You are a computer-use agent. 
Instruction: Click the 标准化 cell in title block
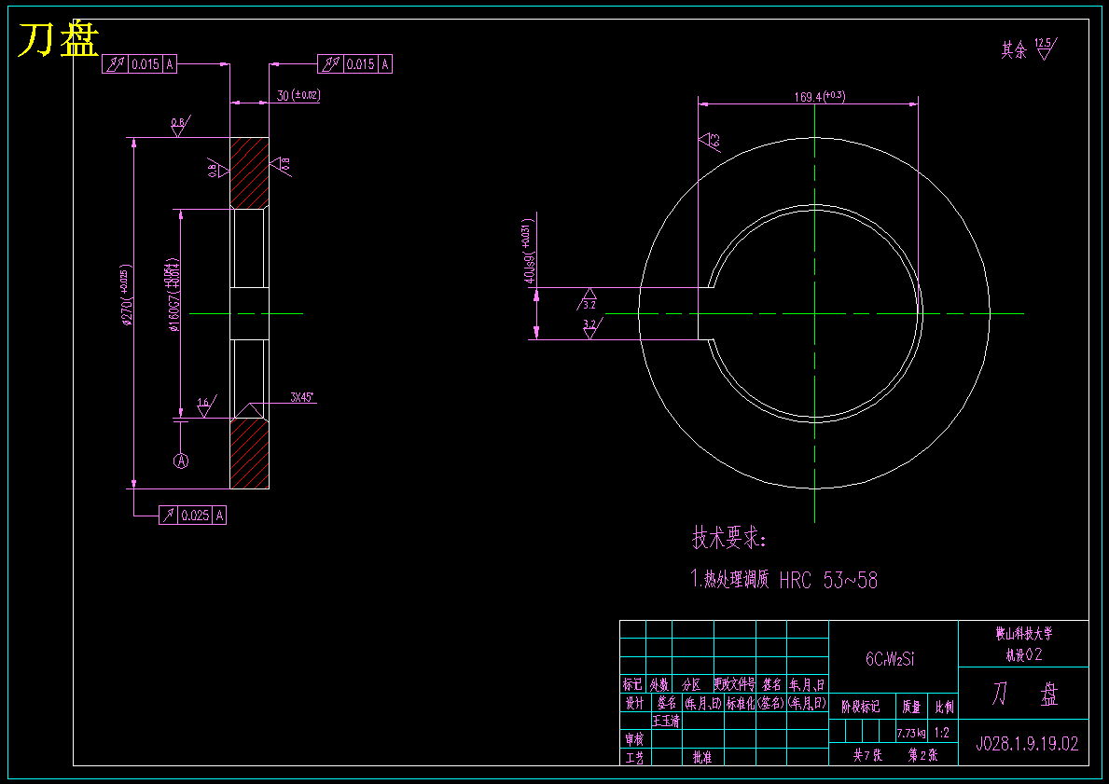pyautogui.click(x=740, y=703)
